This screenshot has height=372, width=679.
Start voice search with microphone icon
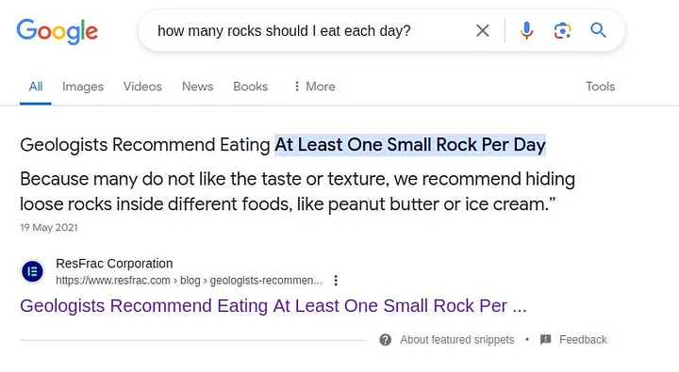[x=526, y=31]
